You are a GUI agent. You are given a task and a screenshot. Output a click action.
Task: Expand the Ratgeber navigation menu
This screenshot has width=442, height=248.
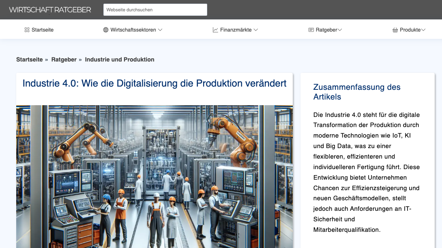(326, 30)
